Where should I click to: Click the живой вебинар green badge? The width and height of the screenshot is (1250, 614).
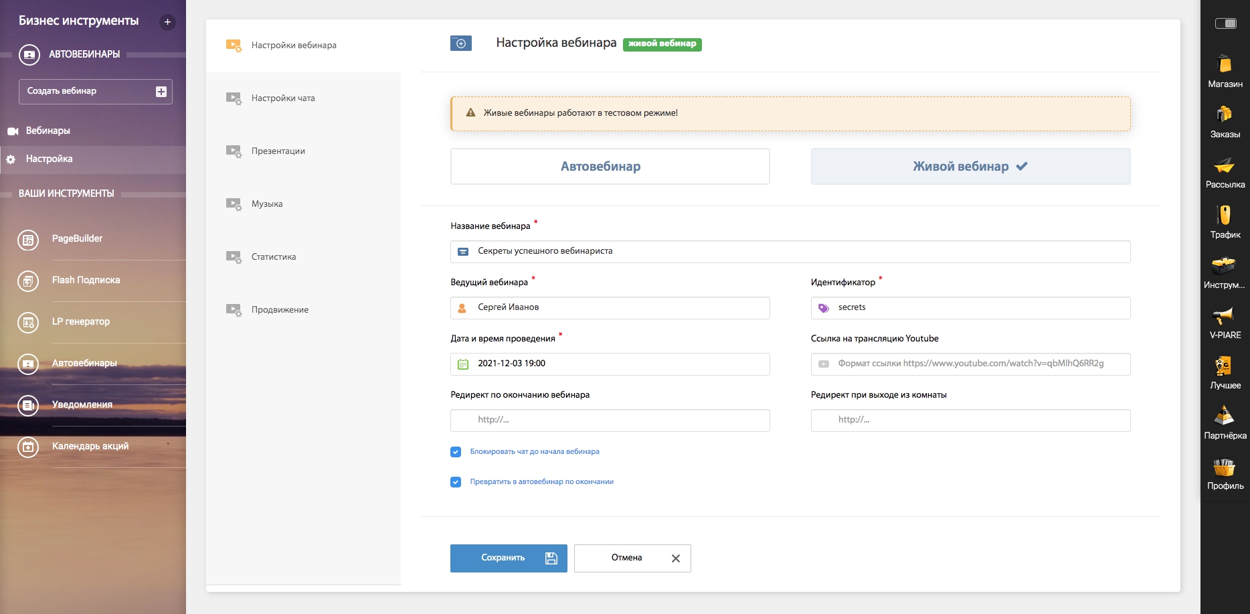click(x=662, y=44)
